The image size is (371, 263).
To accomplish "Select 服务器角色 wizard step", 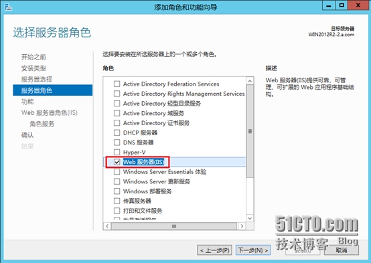I will [53, 90].
